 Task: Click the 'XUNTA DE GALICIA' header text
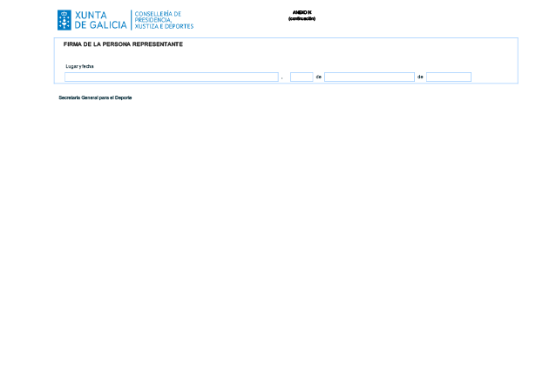point(100,20)
